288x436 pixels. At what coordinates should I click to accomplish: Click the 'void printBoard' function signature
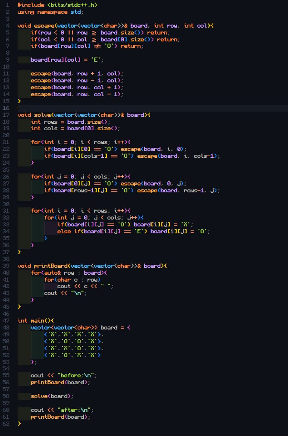pos(92,266)
